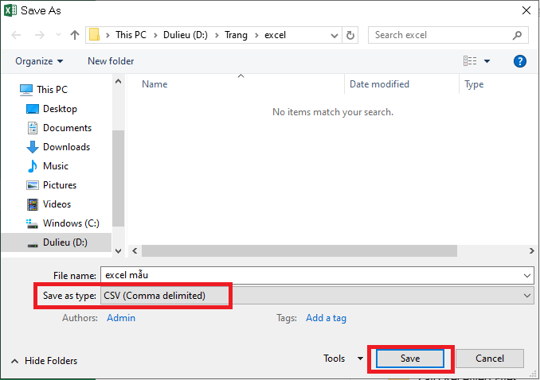Select 'Dulieu (D:)' in address breadcrumb
The image size is (540, 380).
pos(186,35)
